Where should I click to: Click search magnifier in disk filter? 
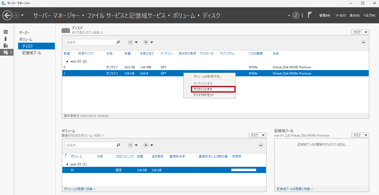tap(118, 42)
